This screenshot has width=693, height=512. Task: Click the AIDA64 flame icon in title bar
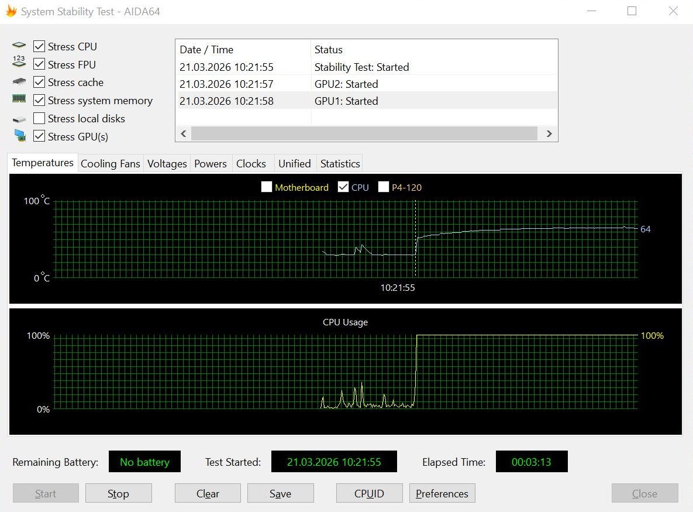pyautogui.click(x=11, y=11)
